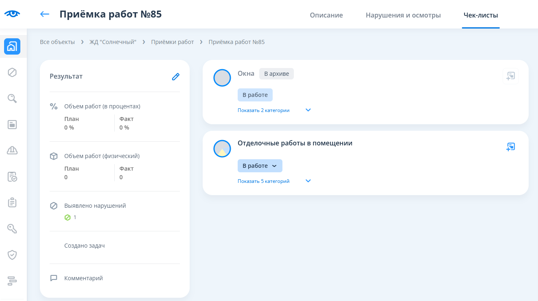Click the pencil icon to edit Результат
The width and height of the screenshot is (538, 301).
[x=175, y=77]
